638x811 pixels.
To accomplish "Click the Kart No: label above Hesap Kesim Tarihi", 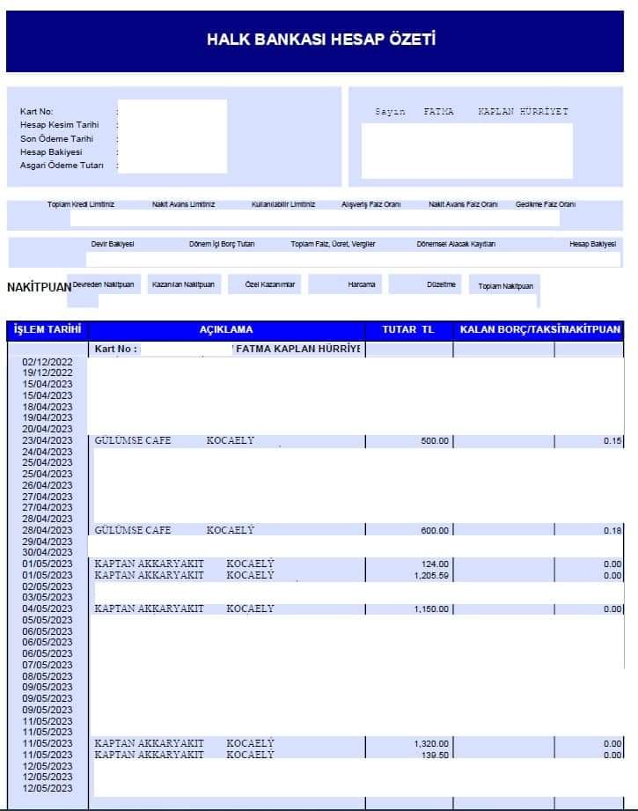I will click(x=37, y=111).
